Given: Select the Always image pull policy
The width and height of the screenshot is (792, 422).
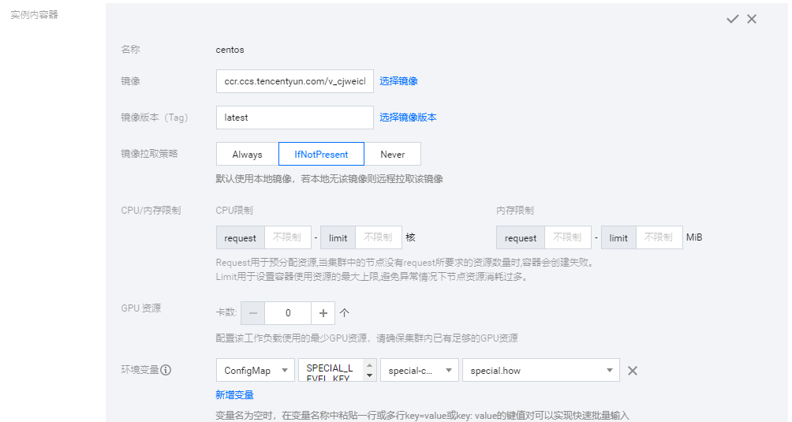Looking at the screenshot, I should coord(247,154).
